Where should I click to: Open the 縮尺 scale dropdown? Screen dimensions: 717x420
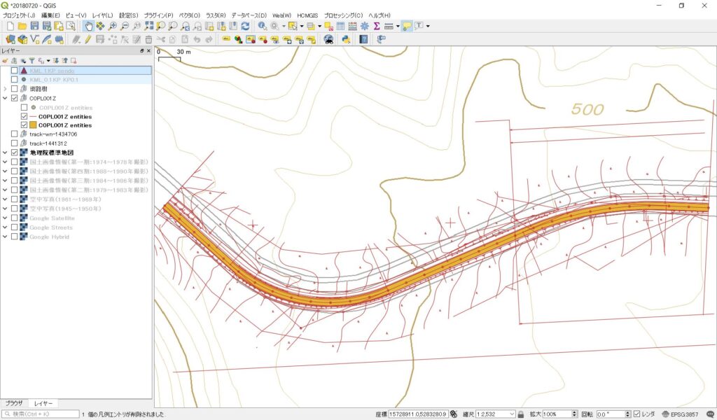tap(512, 414)
